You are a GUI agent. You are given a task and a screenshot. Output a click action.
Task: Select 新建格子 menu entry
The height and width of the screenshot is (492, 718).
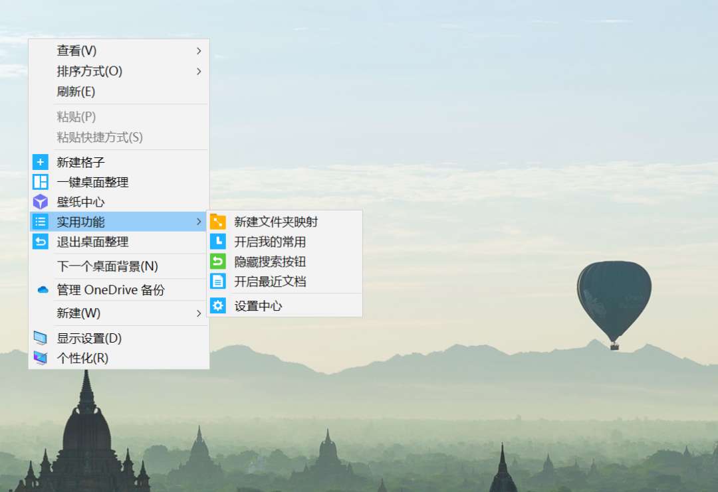[x=118, y=162]
